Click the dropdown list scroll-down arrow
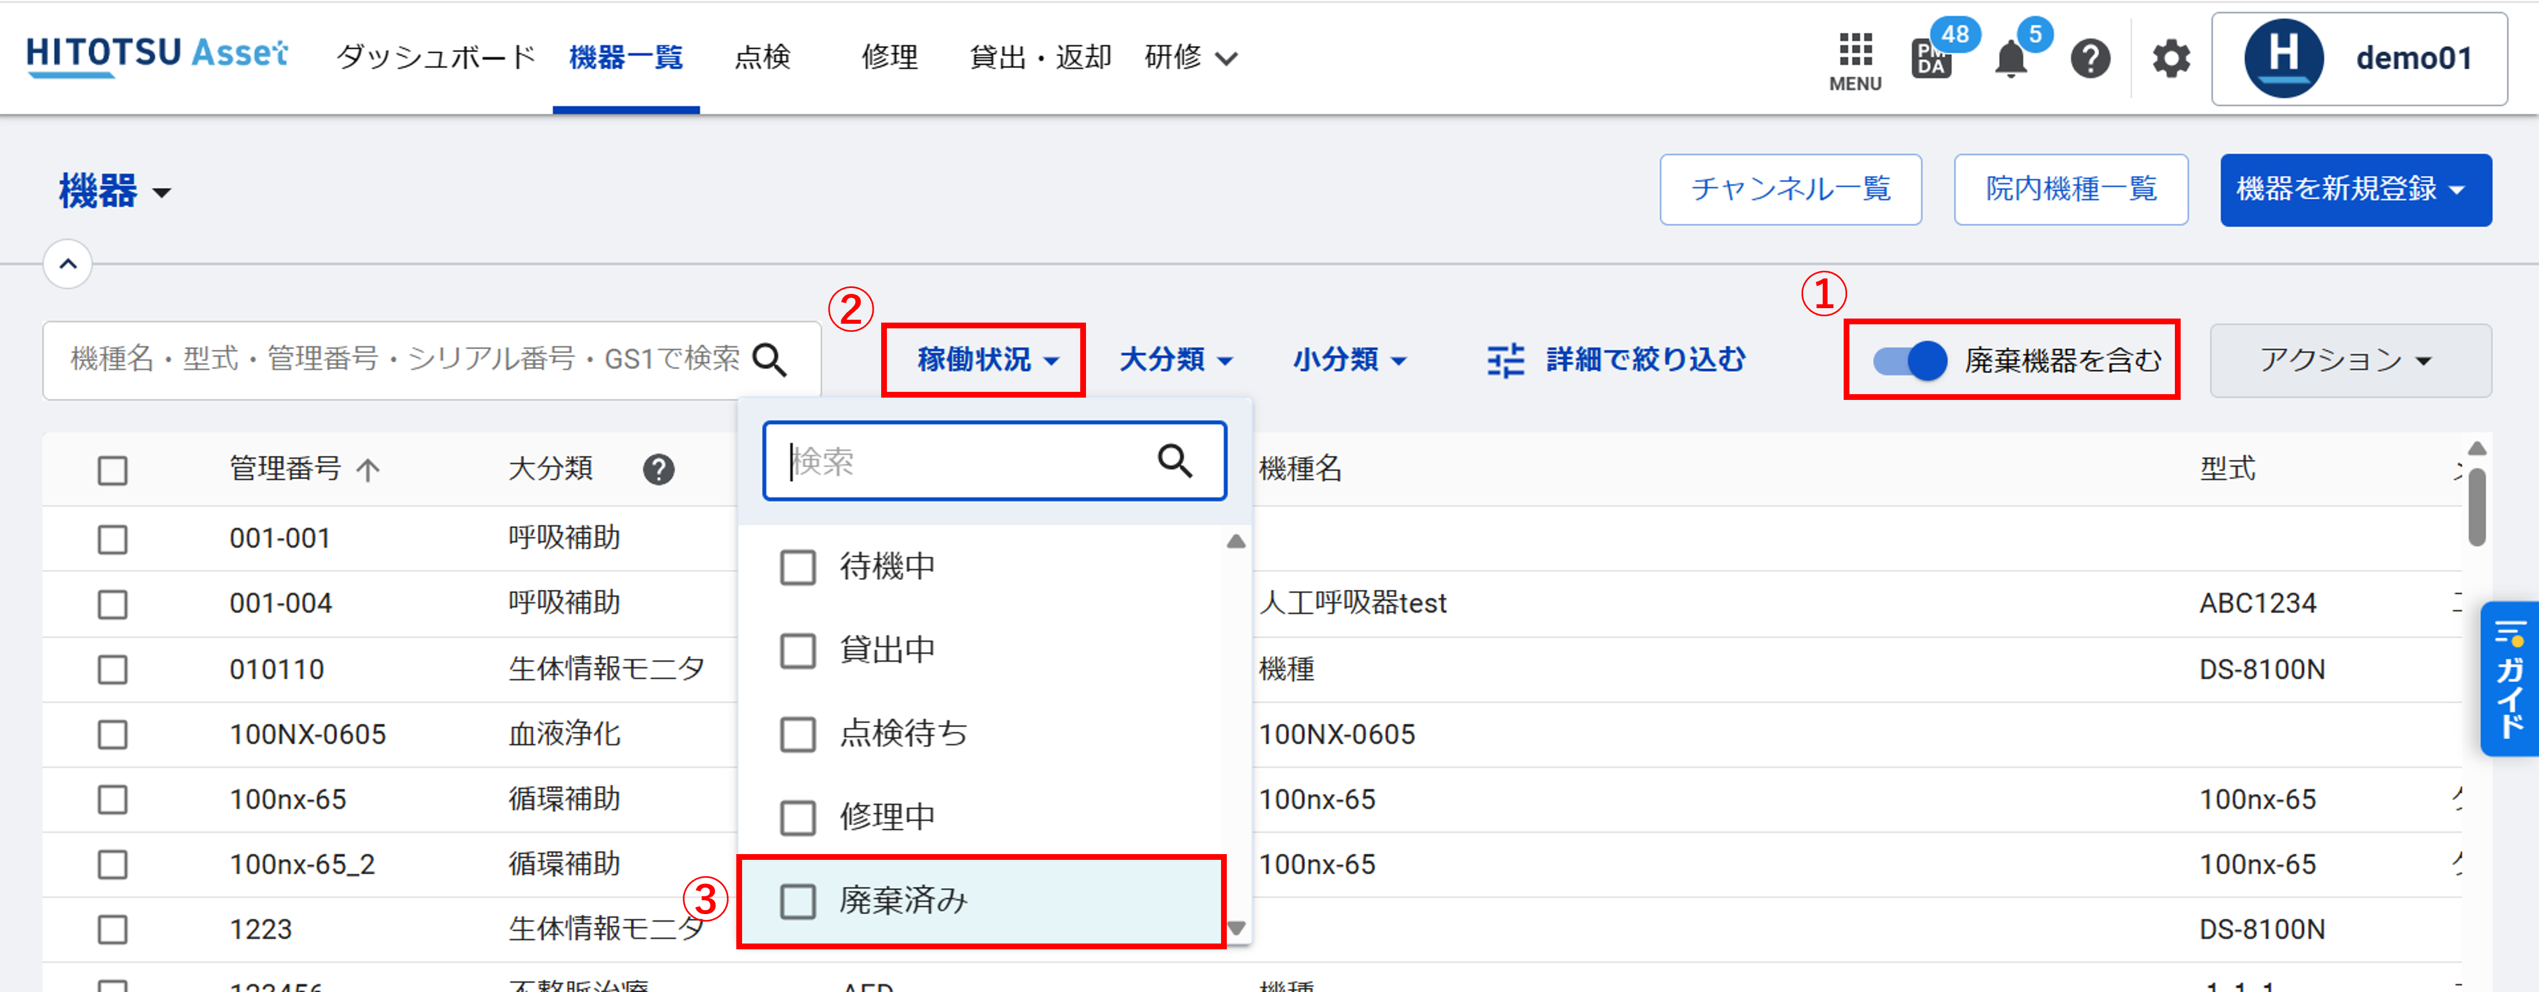Image resolution: width=2539 pixels, height=992 pixels. [x=1236, y=928]
